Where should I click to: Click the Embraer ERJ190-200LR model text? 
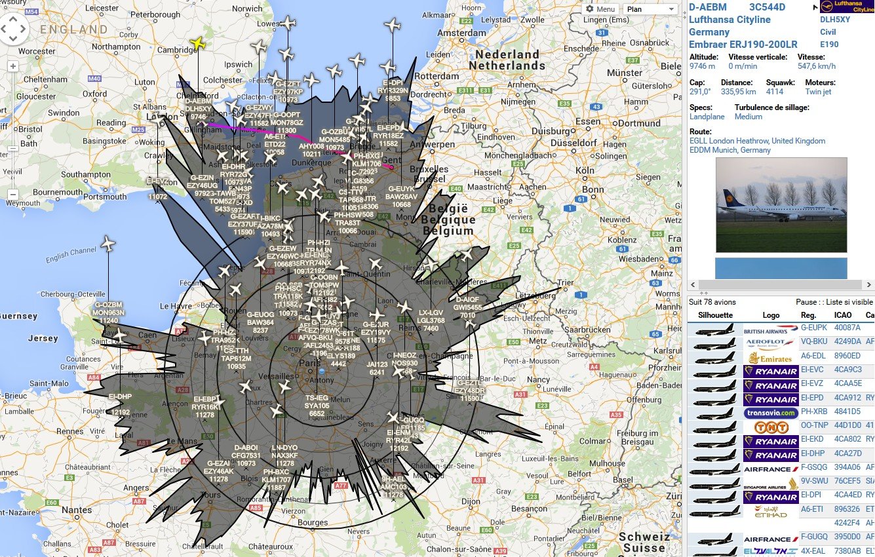[x=743, y=45]
